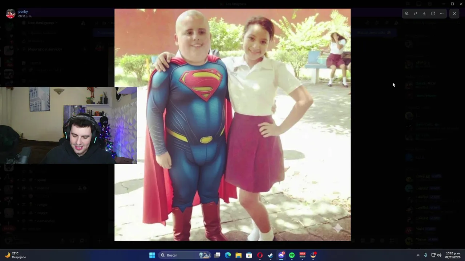The height and width of the screenshot is (261, 465).
Task: Open File Explorer from the taskbar
Action: pyautogui.click(x=238, y=255)
